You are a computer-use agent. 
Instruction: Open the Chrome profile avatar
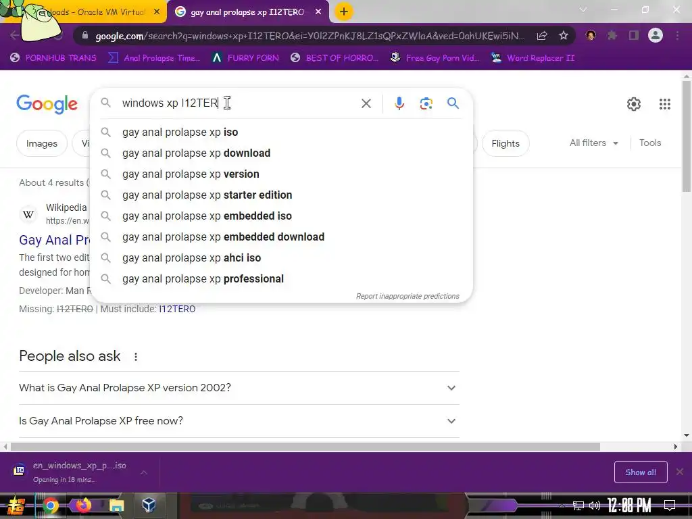coord(656,35)
